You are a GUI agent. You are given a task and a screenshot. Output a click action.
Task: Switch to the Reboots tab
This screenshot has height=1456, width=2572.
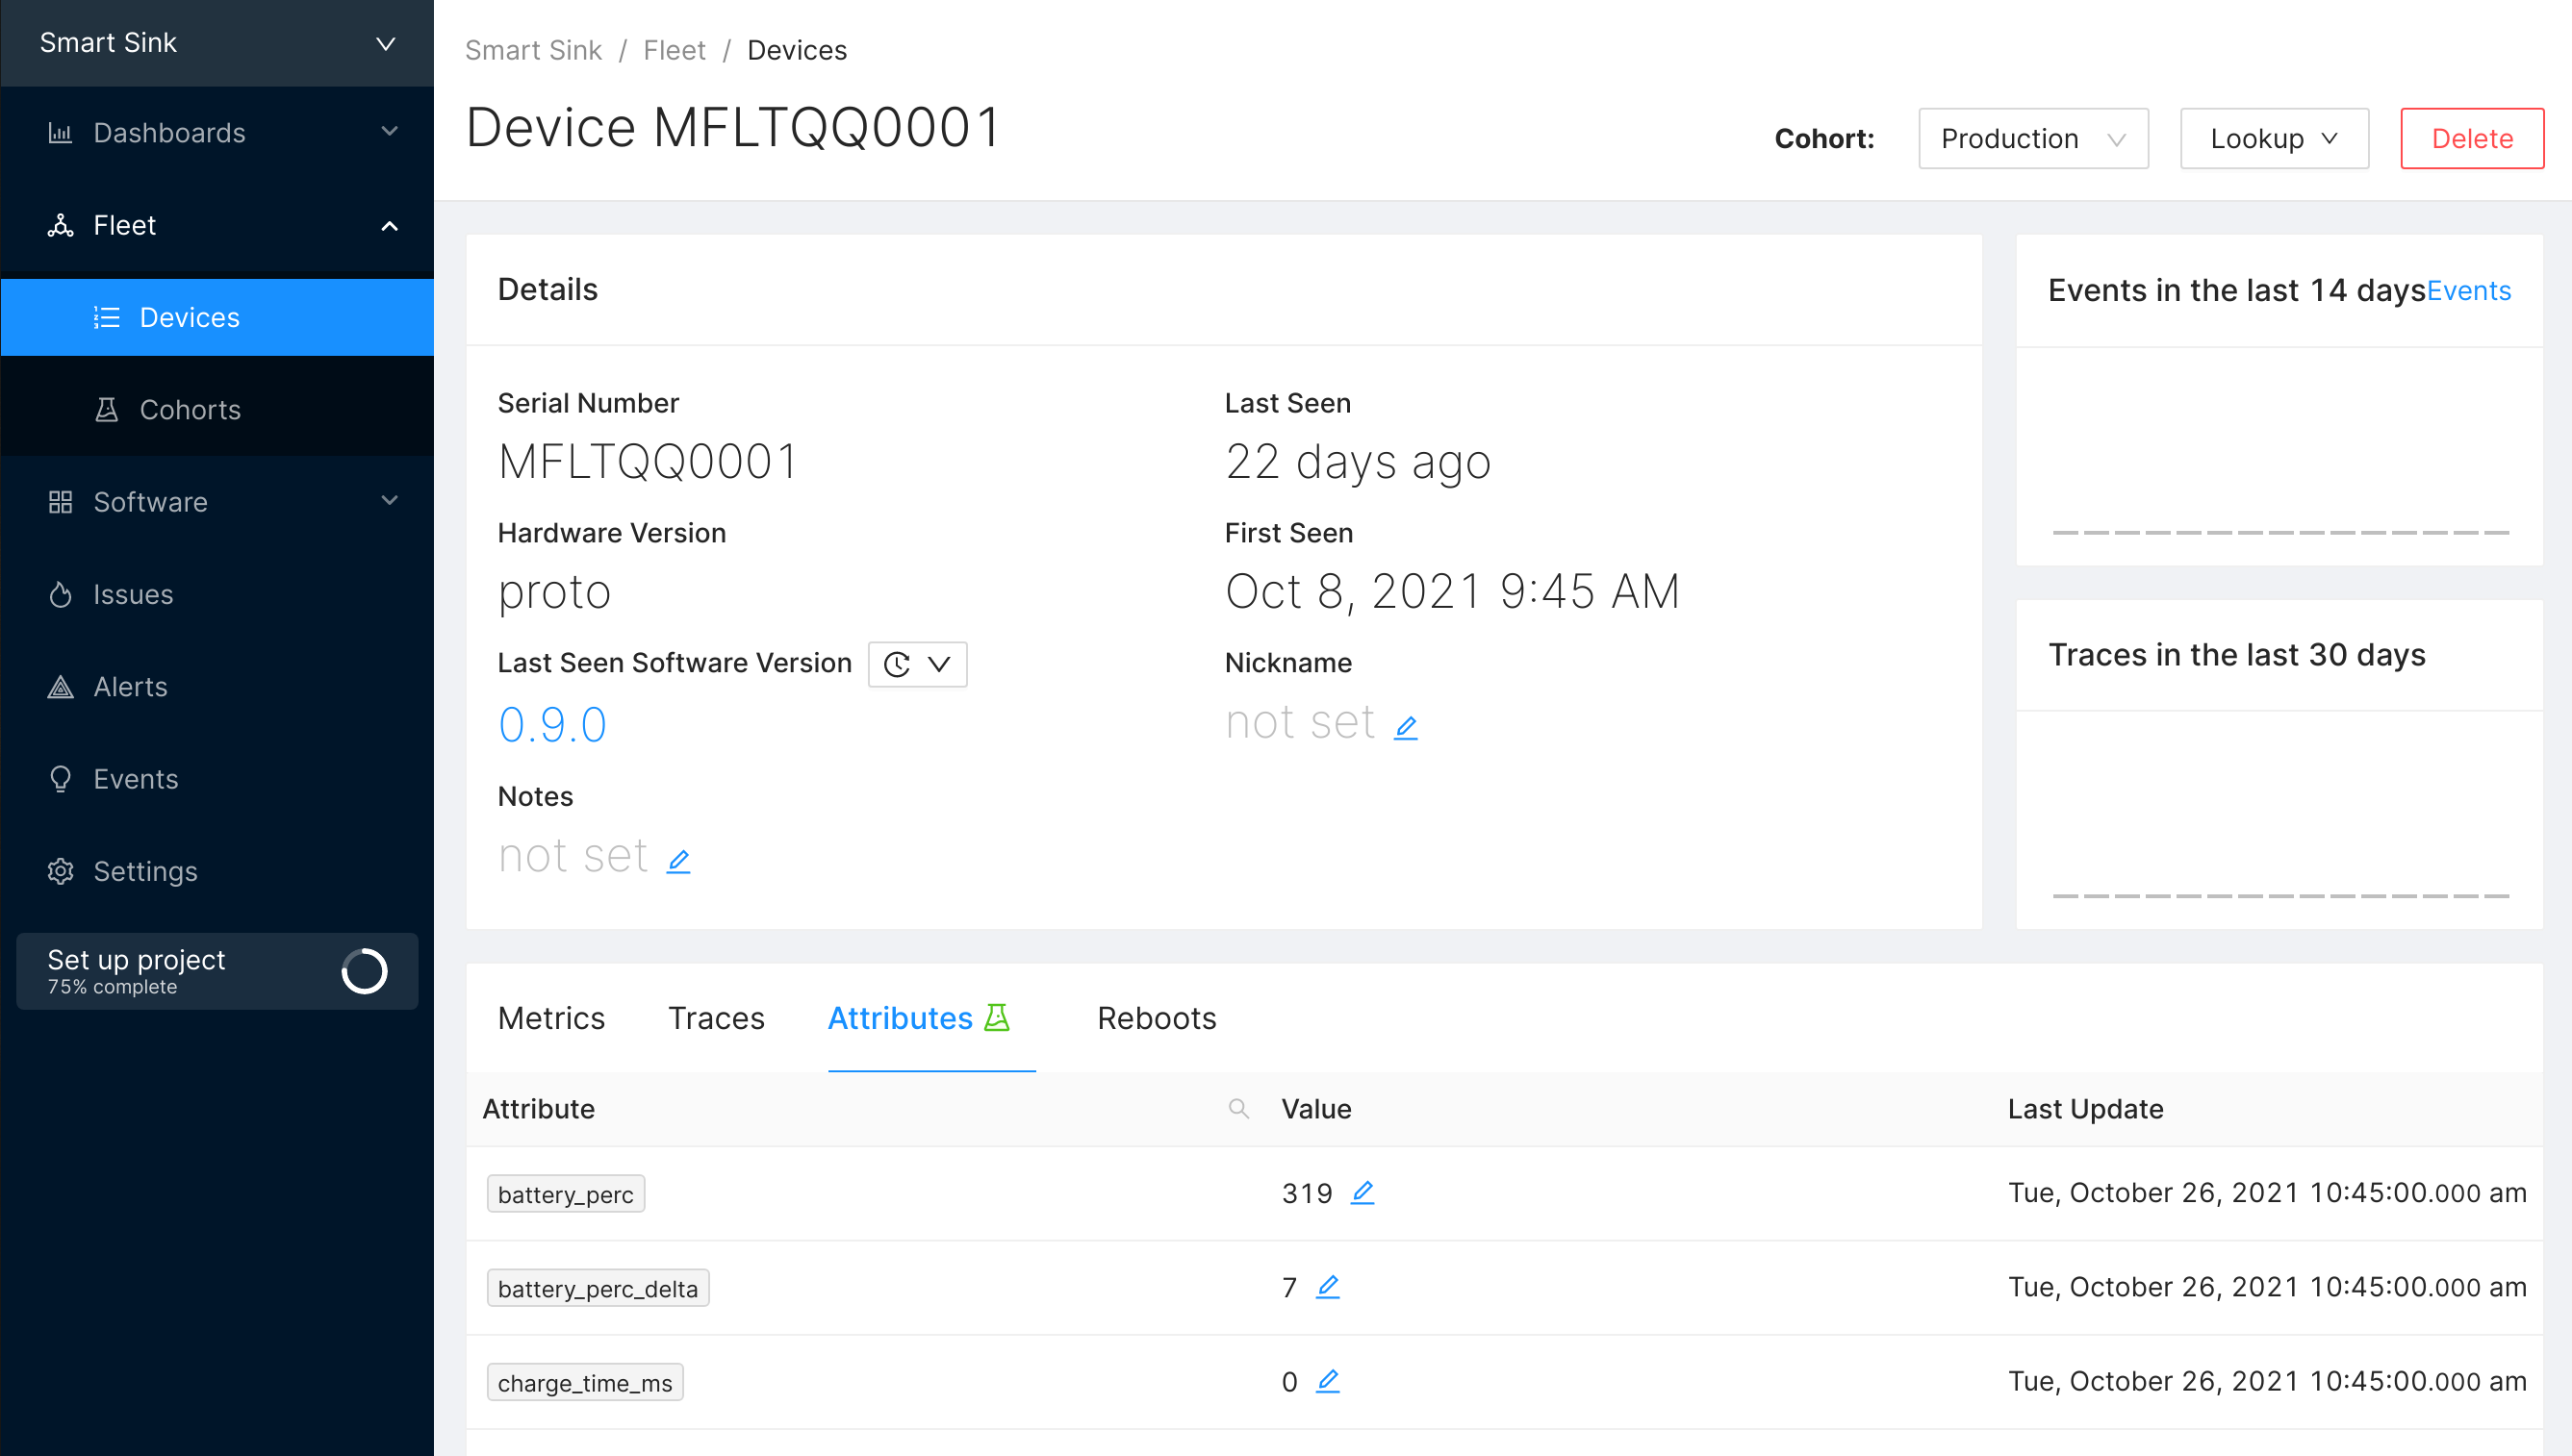click(x=1156, y=1018)
